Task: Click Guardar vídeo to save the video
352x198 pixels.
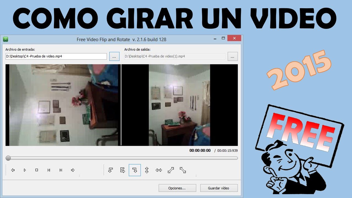Action: (x=219, y=188)
